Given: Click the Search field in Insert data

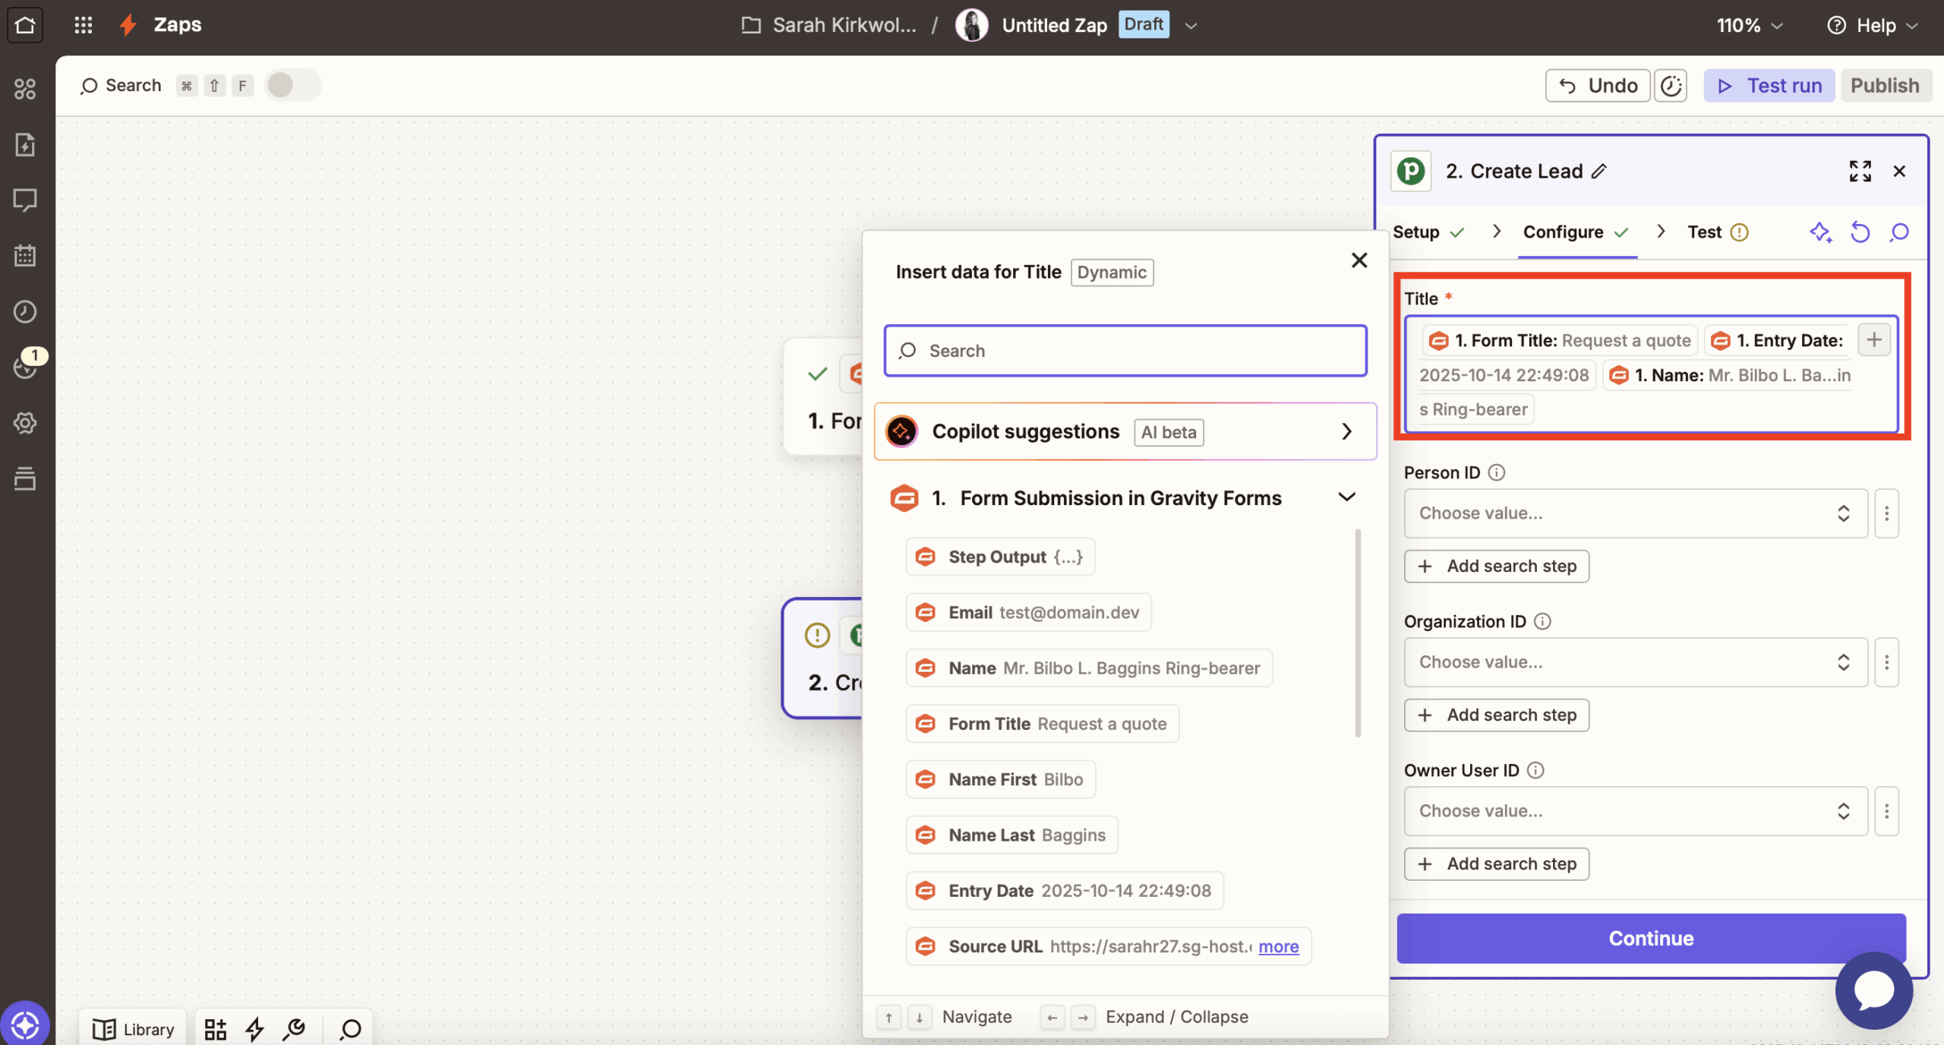Looking at the screenshot, I should tap(1125, 351).
